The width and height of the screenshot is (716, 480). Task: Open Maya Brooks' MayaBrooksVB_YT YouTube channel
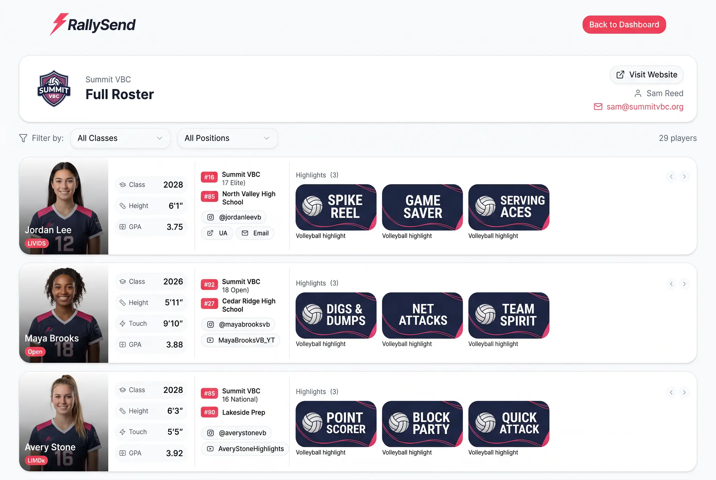point(241,340)
